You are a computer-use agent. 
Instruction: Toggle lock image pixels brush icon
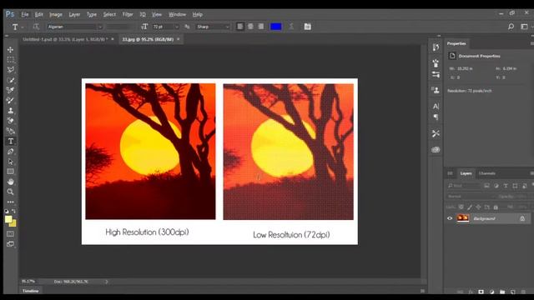coord(470,207)
